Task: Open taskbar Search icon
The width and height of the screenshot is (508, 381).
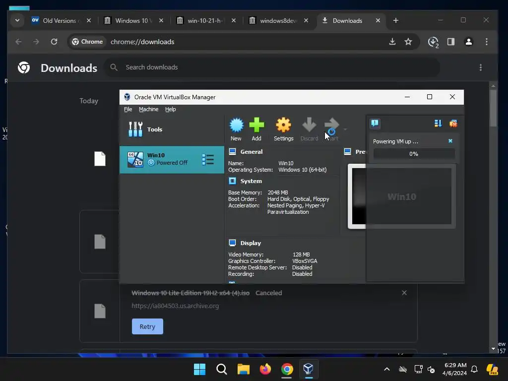Action: point(222,369)
